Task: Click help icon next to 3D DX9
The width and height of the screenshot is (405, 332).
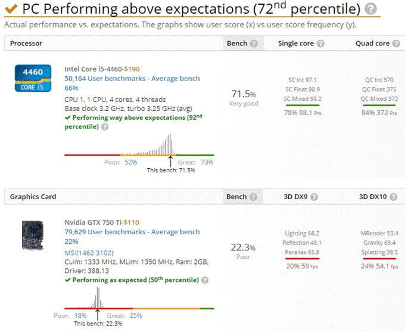Action: (314, 197)
